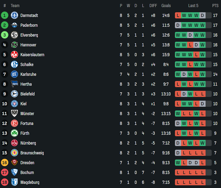Open the Kaiserslautern club logo
The image size is (221, 188).
(14, 55)
